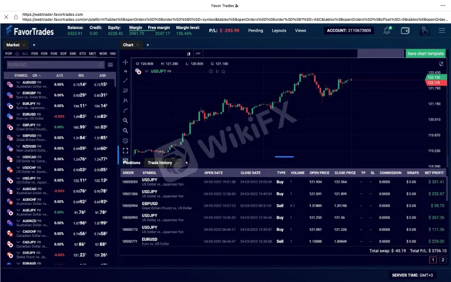The image size is (451, 282).
Task: Click the star beside USDJPY chart title
Action: coord(223,72)
